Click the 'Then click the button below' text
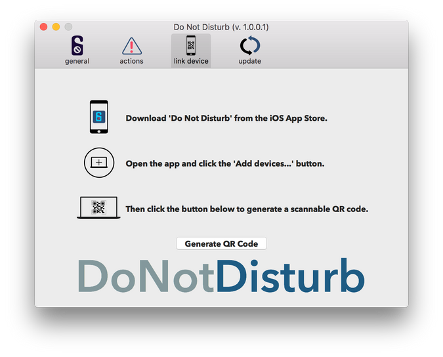This screenshot has width=443, height=357. coord(247,209)
